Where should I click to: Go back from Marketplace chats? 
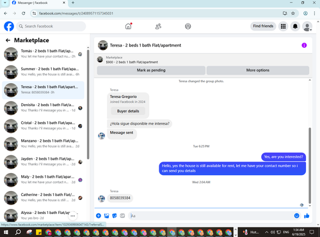[x=8, y=40]
